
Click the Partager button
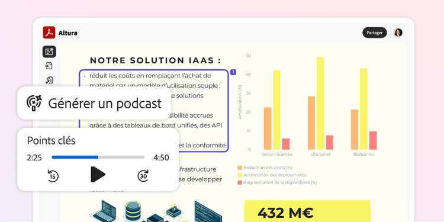click(374, 33)
